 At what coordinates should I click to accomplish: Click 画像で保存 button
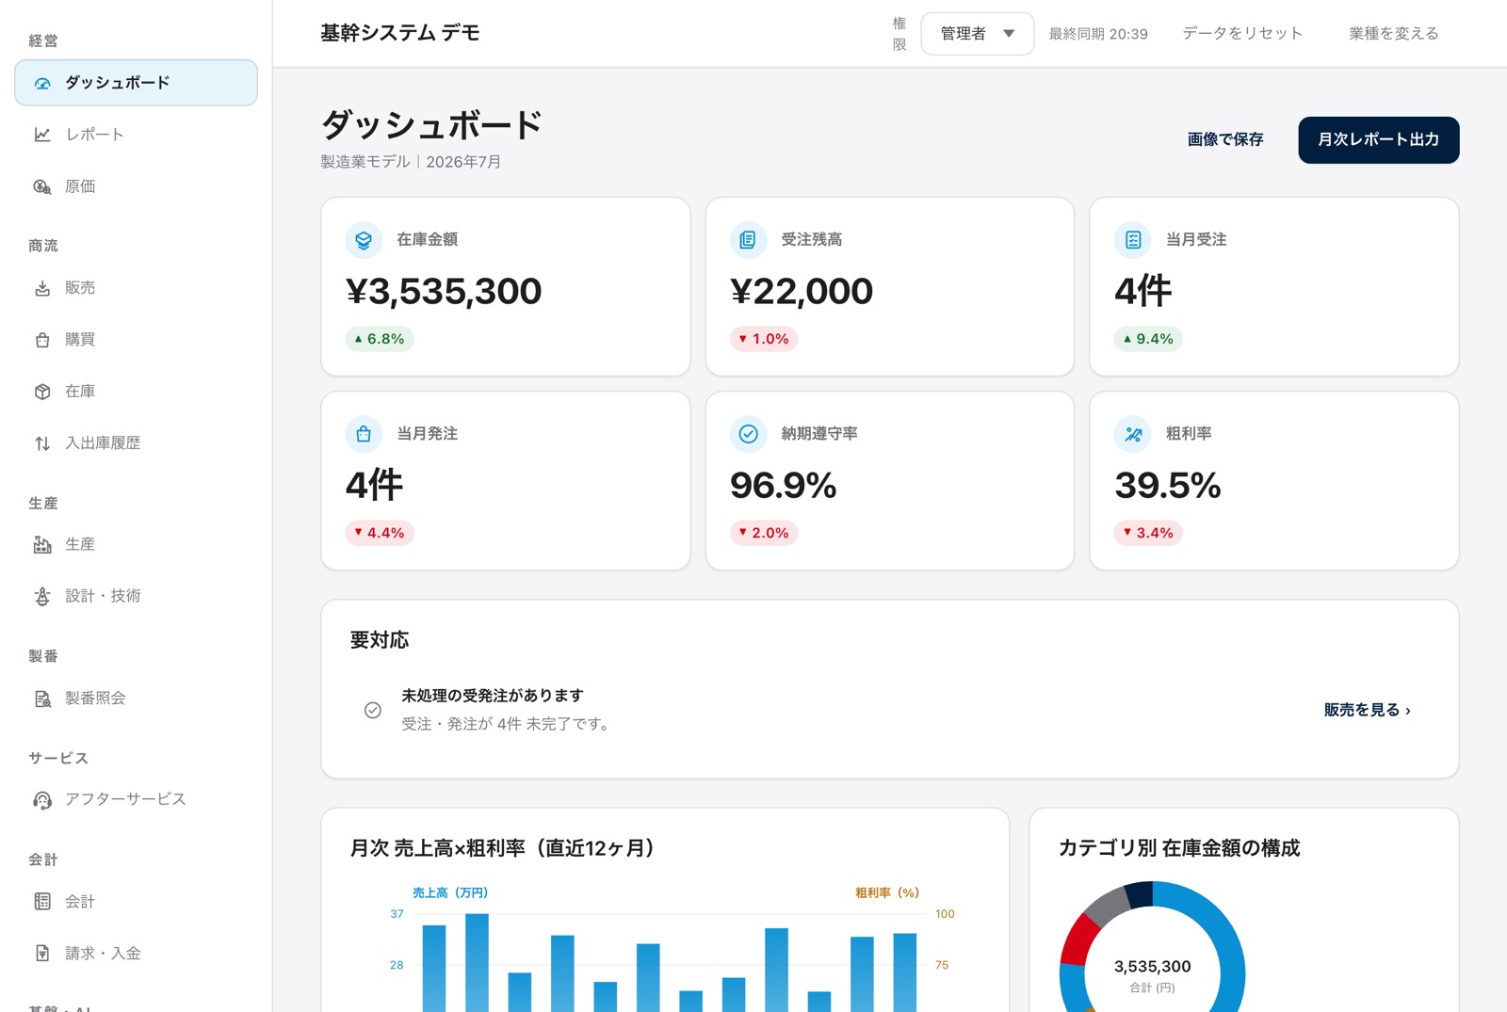coord(1224,140)
